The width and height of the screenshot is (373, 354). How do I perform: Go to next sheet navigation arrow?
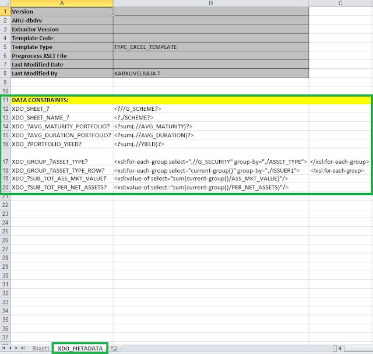click(x=16, y=348)
